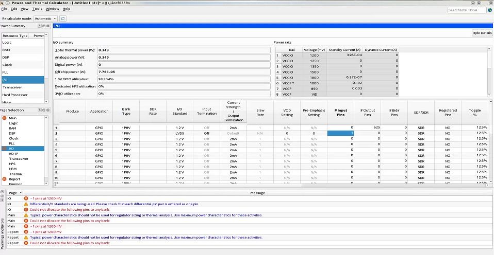Click the Power rails table scroll down arrow

pyautogui.click(x=489, y=95)
